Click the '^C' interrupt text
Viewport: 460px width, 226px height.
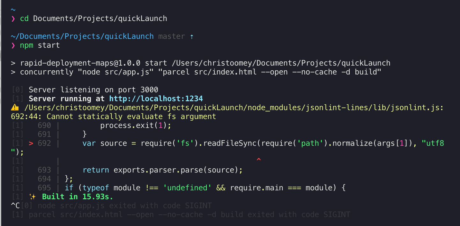click(x=15, y=206)
